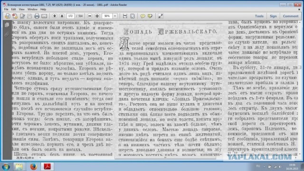
Task: Close document with menu bar X
Action: (299, 9)
